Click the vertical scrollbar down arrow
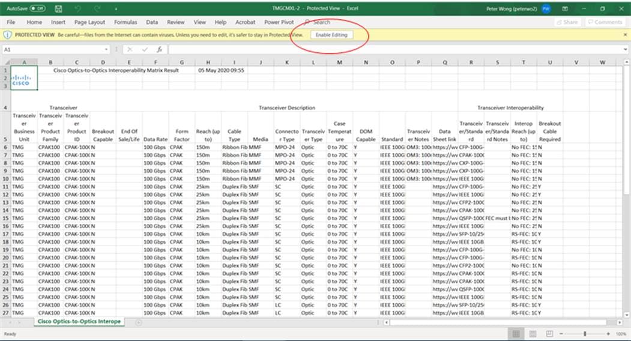631x341 pixels. pos(627,315)
